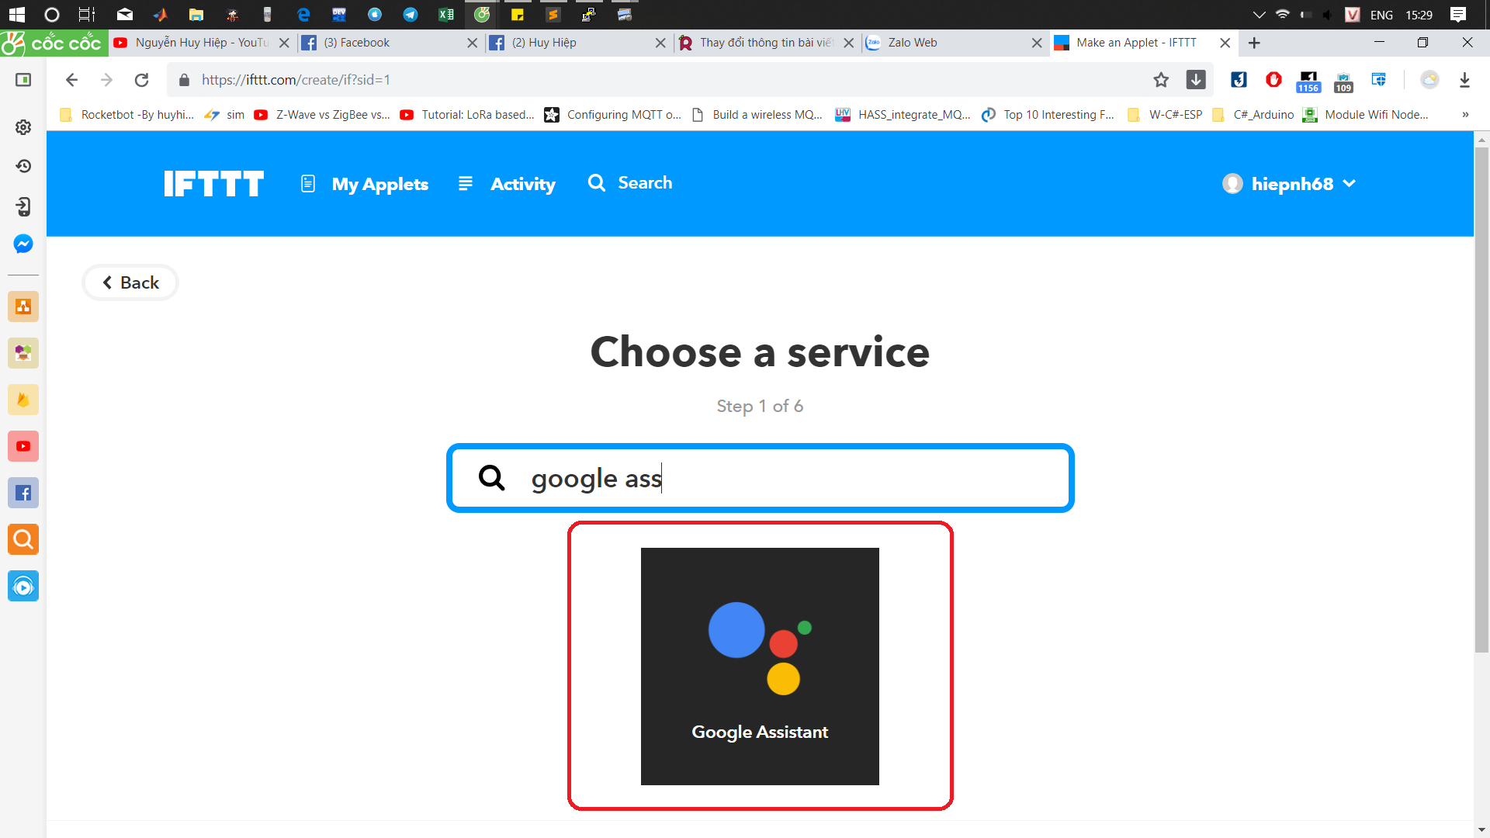
Task: Focus the service search input field
Action: (761, 478)
